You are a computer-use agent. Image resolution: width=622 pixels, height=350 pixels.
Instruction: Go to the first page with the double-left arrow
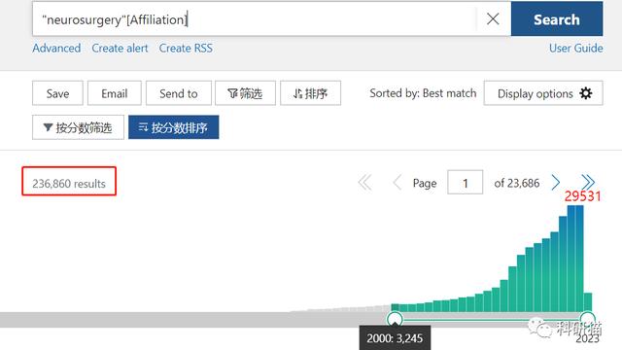pyautogui.click(x=365, y=183)
